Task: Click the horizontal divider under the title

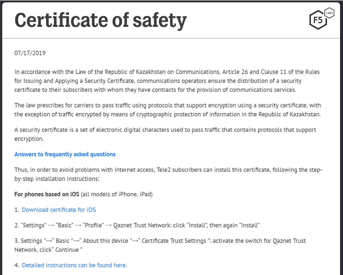Action: [x=171, y=38]
